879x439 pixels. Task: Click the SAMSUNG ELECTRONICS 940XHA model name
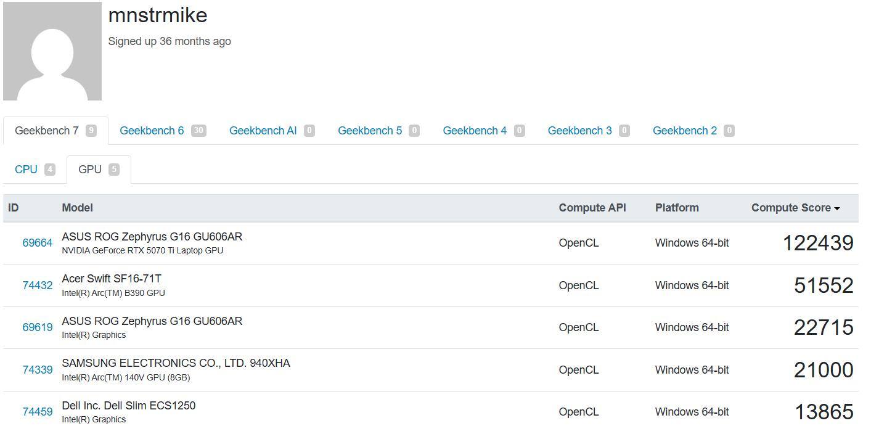tap(176, 363)
